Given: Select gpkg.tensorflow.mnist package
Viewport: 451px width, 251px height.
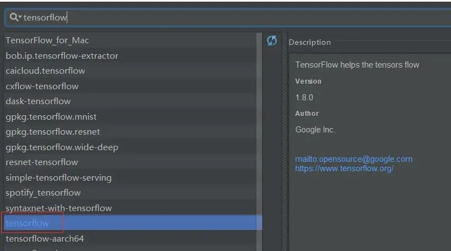Looking at the screenshot, I should 130,116.
